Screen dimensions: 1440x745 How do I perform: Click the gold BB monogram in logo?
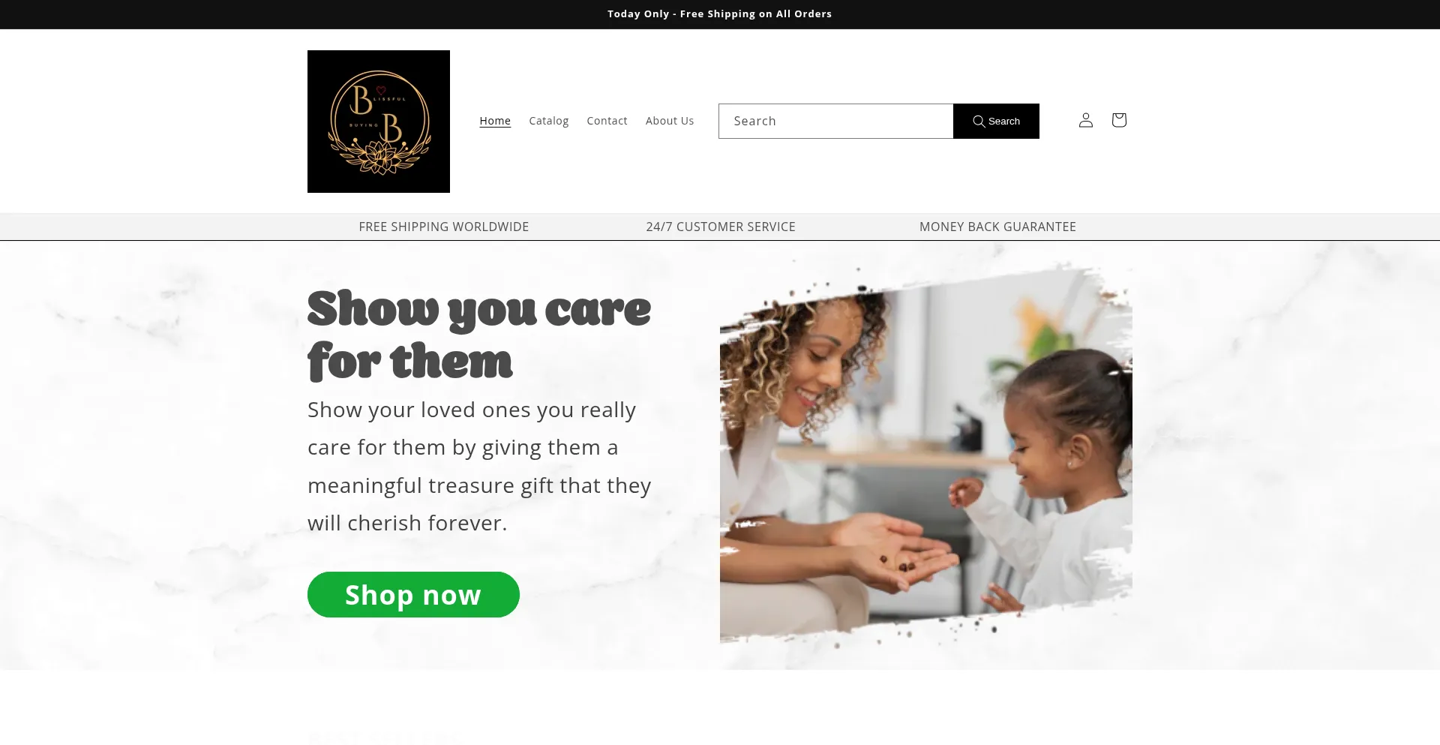click(377, 113)
